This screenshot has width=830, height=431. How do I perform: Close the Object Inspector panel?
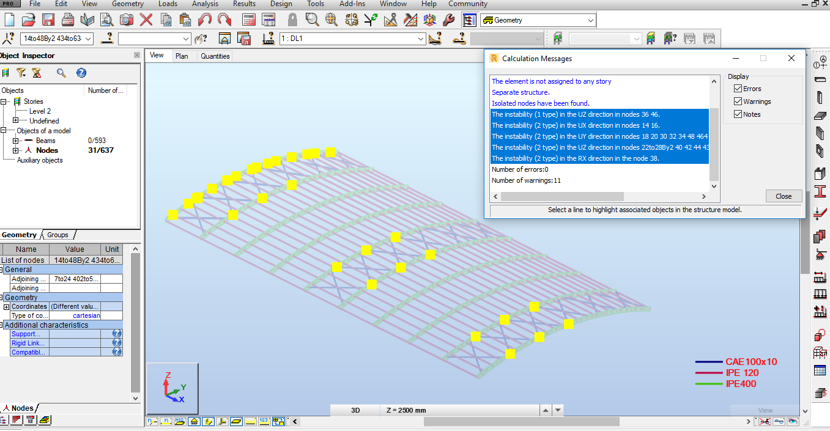(137, 56)
